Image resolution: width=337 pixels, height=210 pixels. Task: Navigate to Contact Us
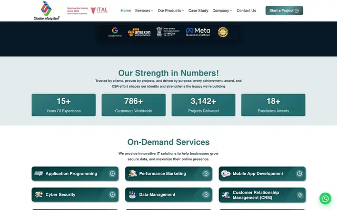point(246,10)
